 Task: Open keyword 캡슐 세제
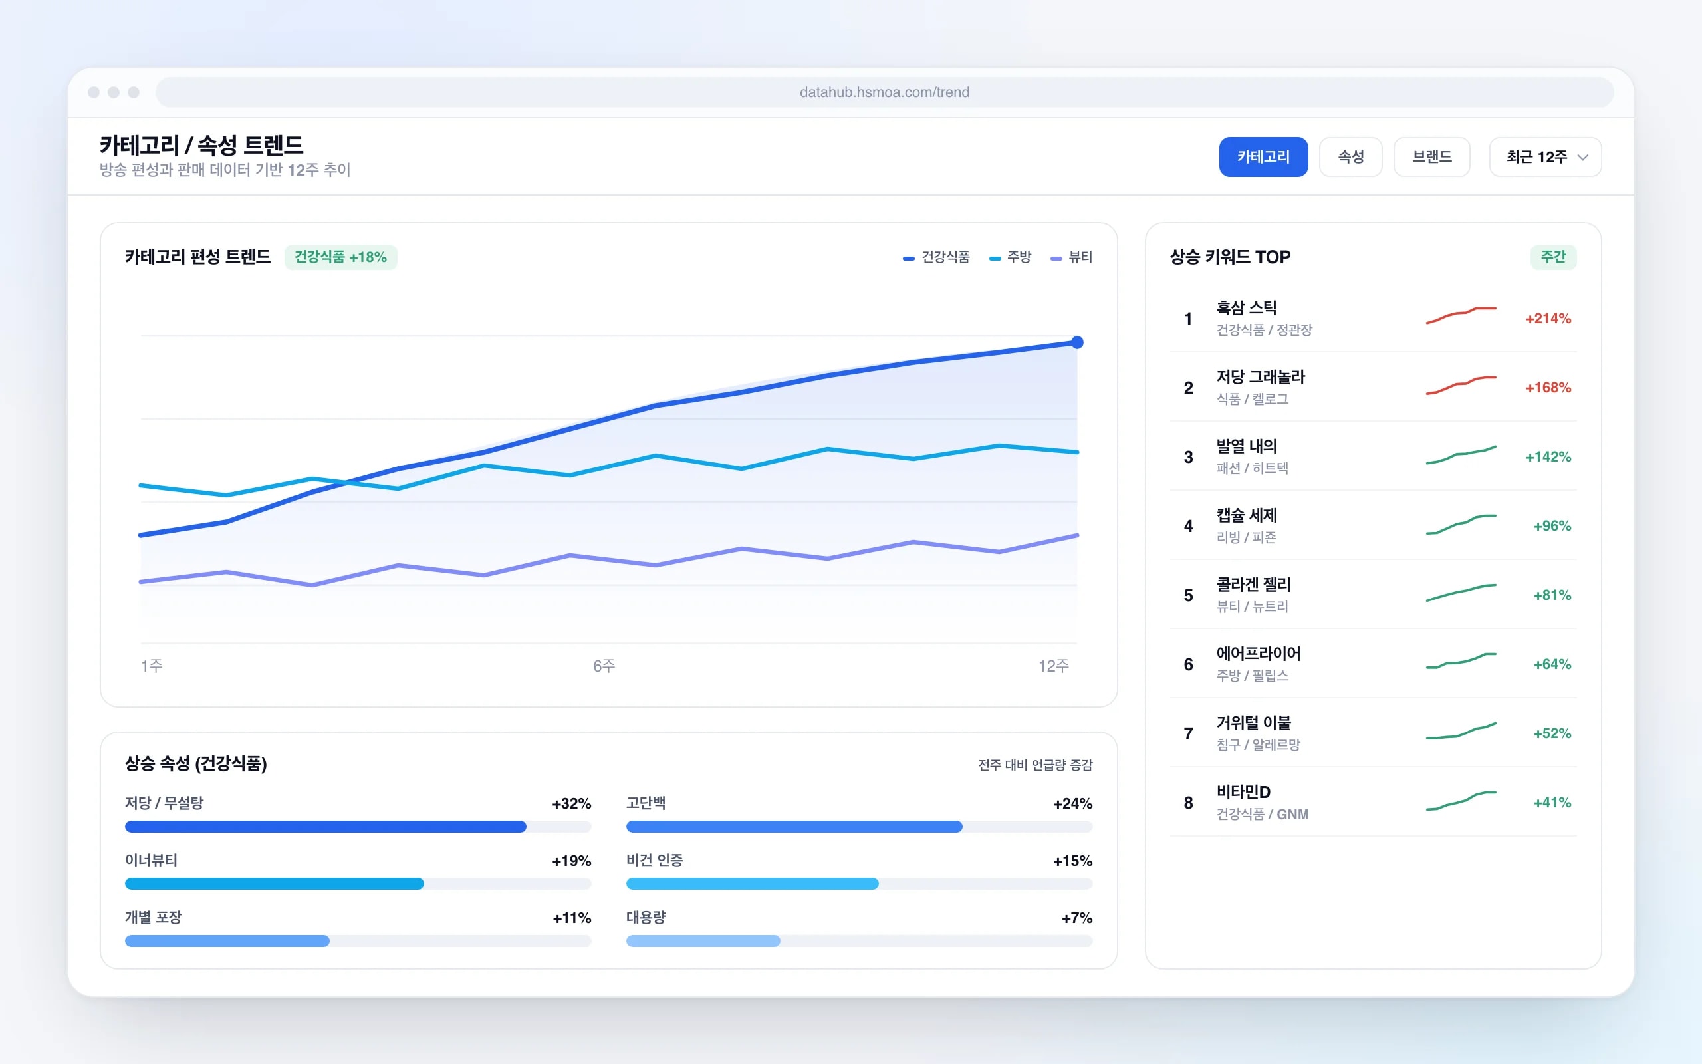click(1373, 525)
